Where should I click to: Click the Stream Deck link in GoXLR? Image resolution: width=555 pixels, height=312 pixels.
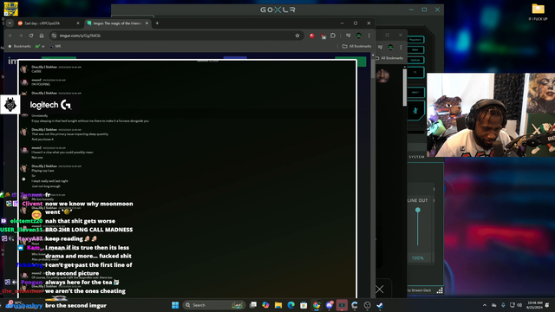click(419, 290)
